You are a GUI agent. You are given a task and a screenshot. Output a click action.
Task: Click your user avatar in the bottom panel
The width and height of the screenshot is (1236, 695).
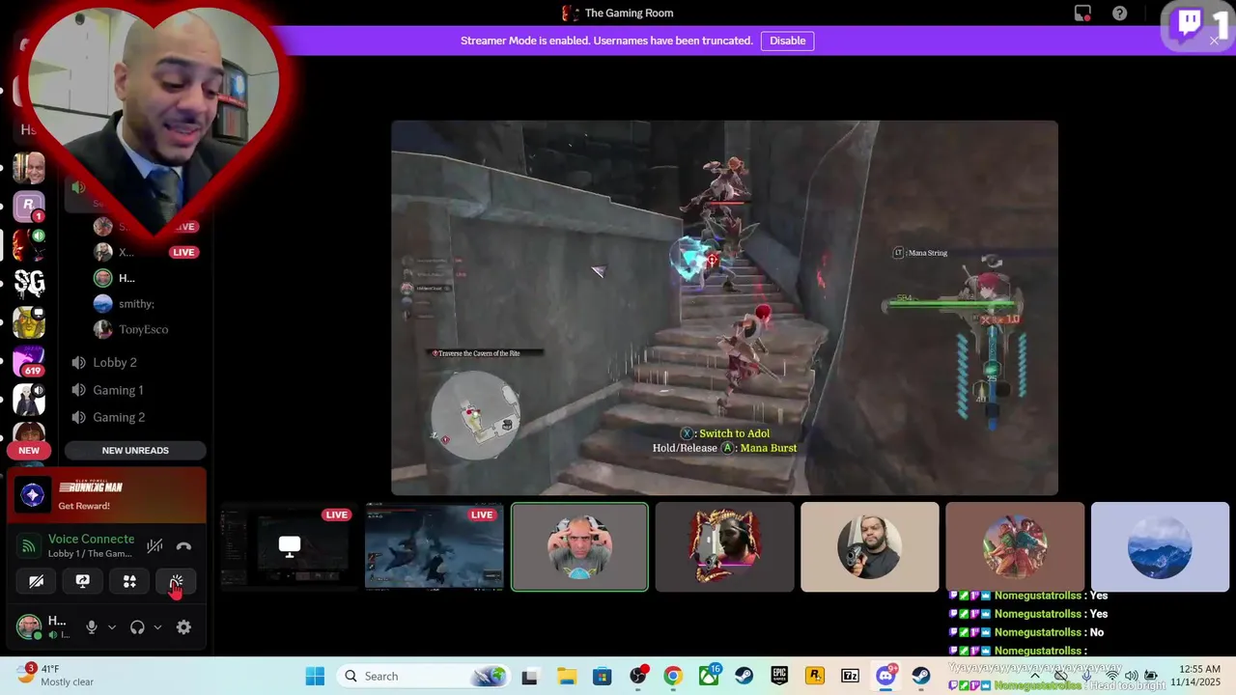point(29,627)
